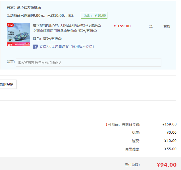Viewport: 181px width, 170px height.
Task: Click the promotion text 活动商品已购满99.00元
Action: point(25,15)
